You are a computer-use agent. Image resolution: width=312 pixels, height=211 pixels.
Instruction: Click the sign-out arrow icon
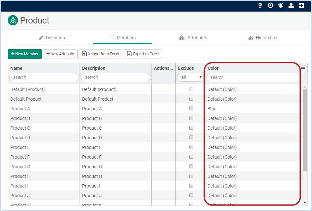tap(301, 5)
